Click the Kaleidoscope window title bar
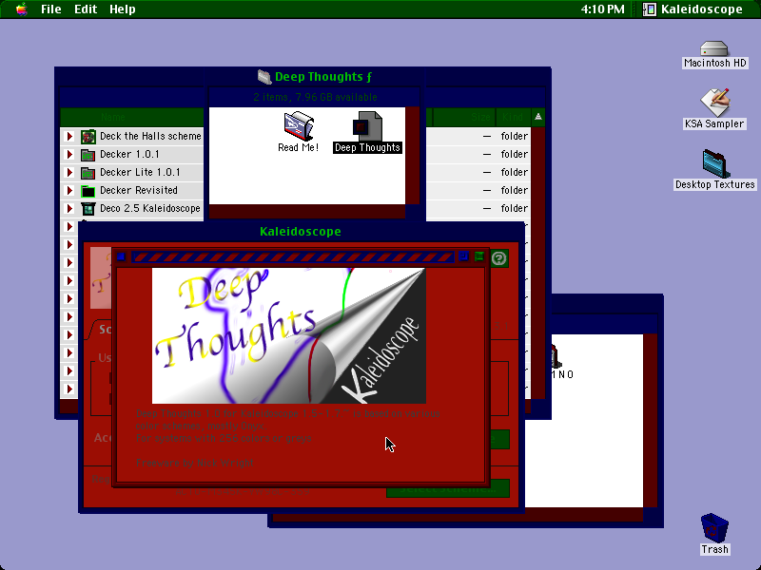This screenshot has width=761, height=570. coord(301,232)
